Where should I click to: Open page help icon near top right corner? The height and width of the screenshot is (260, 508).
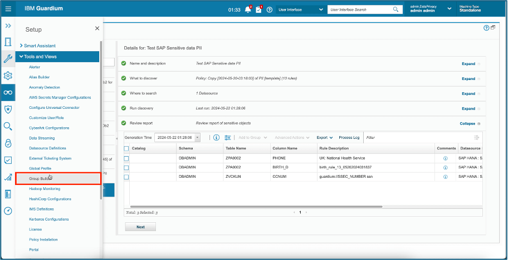tap(486, 28)
